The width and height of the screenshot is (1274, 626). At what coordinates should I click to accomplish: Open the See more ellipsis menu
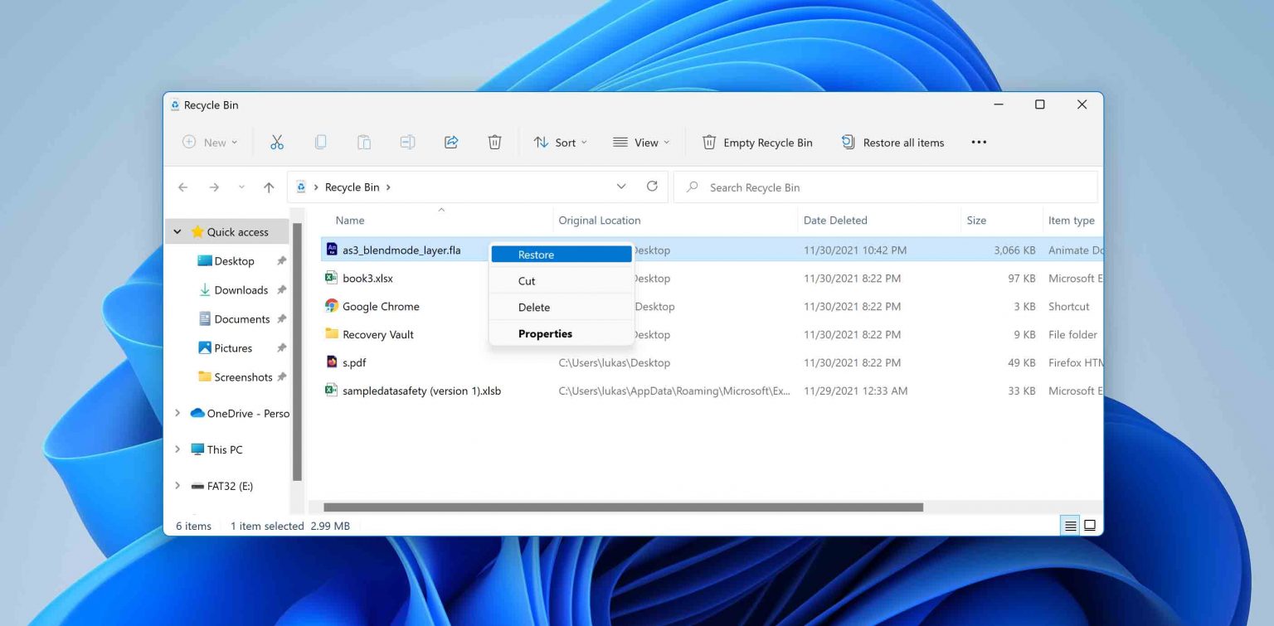click(x=979, y=142)
